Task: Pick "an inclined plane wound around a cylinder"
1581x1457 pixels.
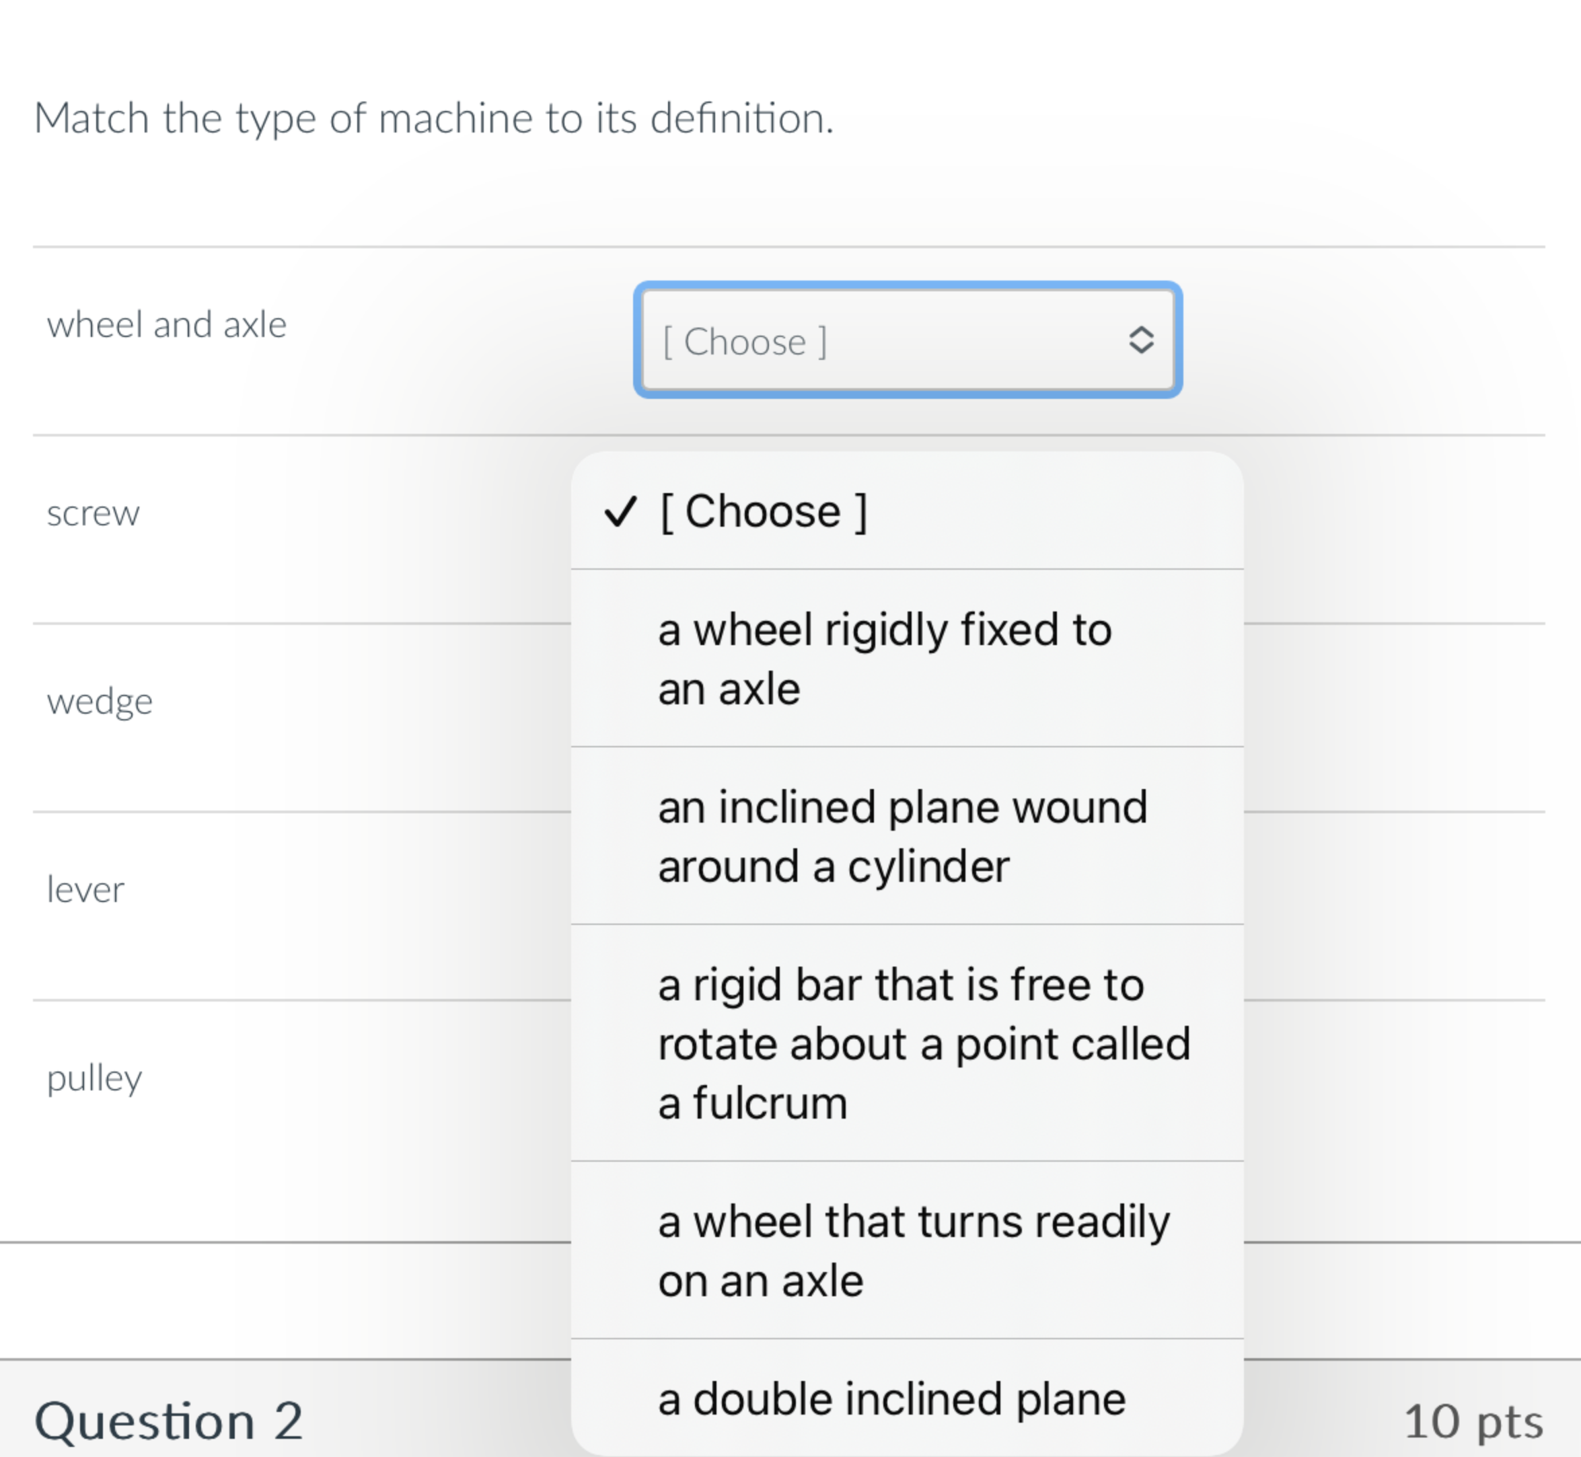Action: click(902, 837)
